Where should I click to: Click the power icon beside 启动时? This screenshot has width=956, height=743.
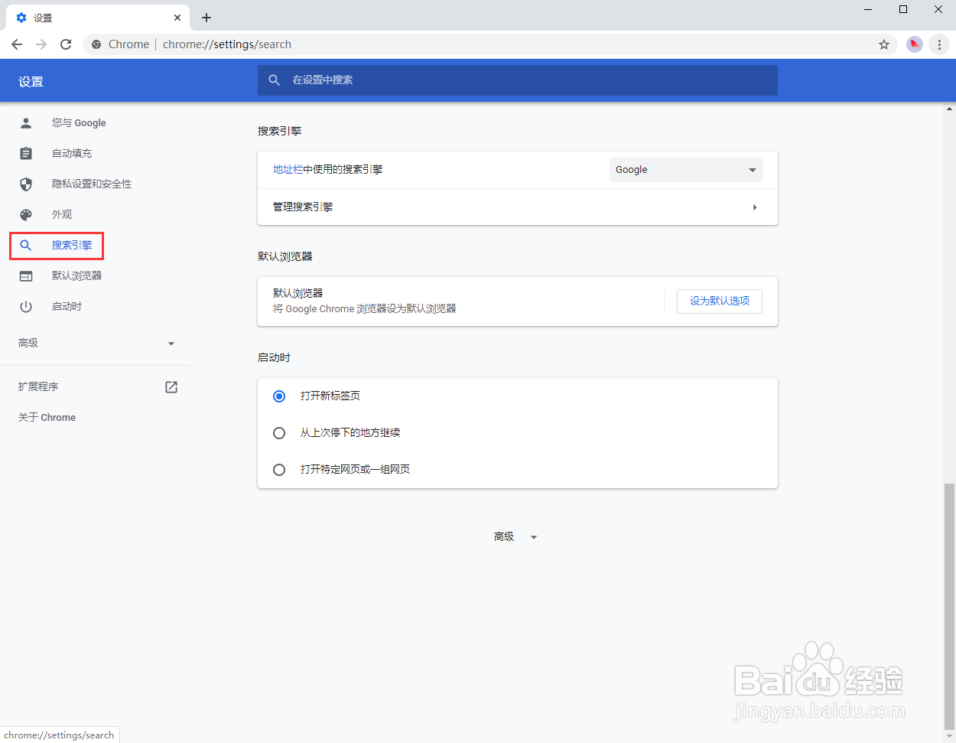[26, 306]
